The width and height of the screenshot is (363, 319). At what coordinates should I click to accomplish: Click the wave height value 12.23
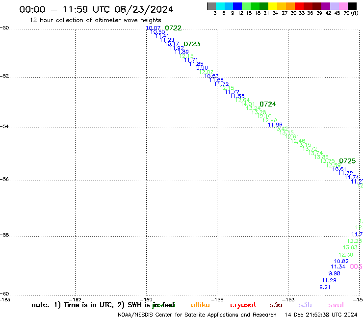click(x=355, y=241)
